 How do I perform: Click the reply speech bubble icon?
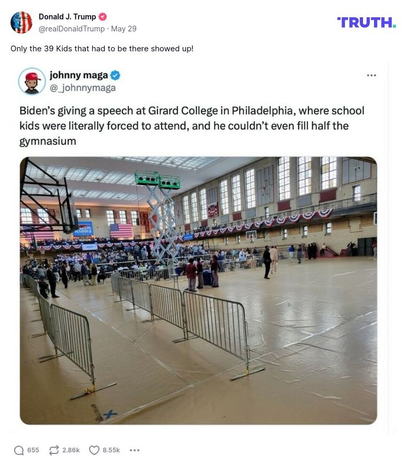click(19, 450)
